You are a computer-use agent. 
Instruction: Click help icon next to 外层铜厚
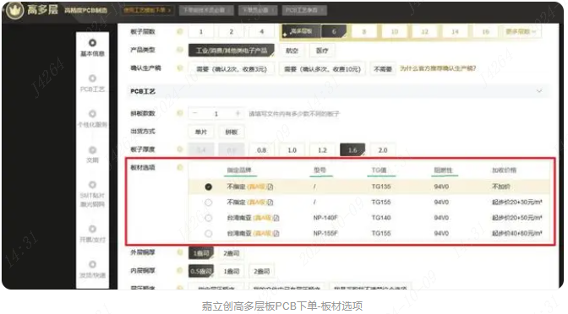pyautogui.click(x=180, y=252)
